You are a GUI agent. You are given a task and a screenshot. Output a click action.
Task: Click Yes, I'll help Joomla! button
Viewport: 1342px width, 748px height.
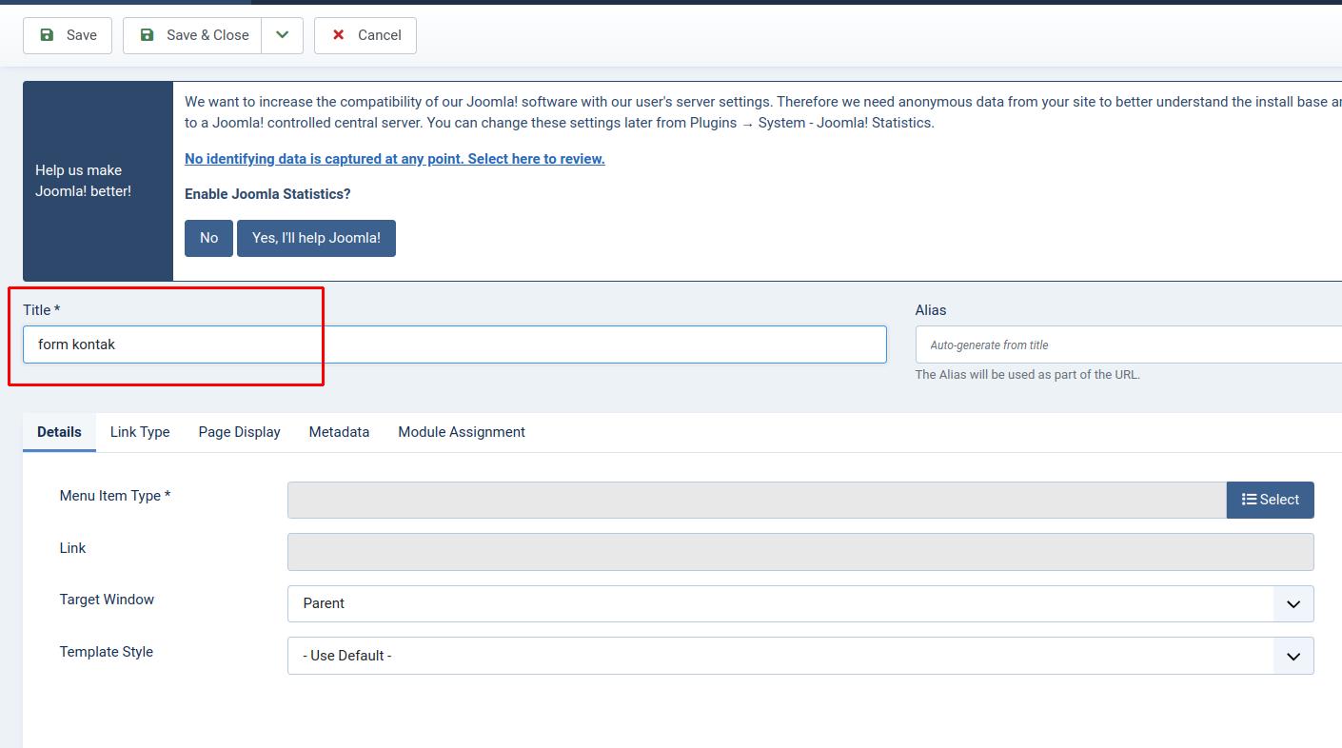[x=316, y=238]
